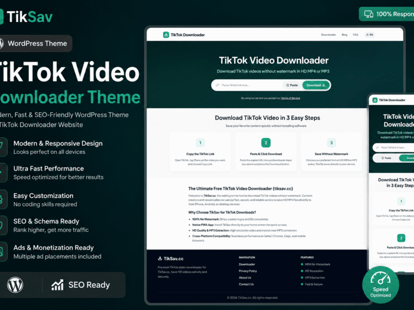
Task: Open the EN language selector
Action: 369,35
